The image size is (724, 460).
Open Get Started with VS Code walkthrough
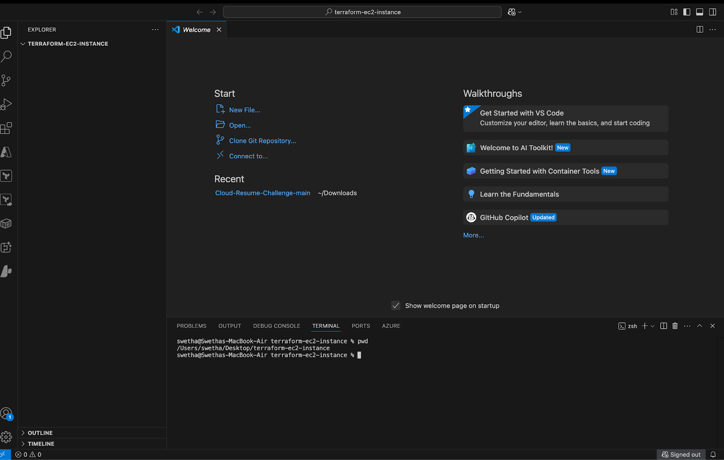(566, 118)
